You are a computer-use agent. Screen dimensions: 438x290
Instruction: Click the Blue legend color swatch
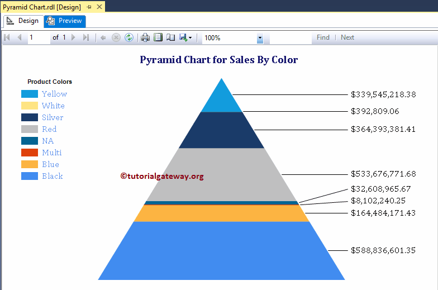[x=30, y=164]
